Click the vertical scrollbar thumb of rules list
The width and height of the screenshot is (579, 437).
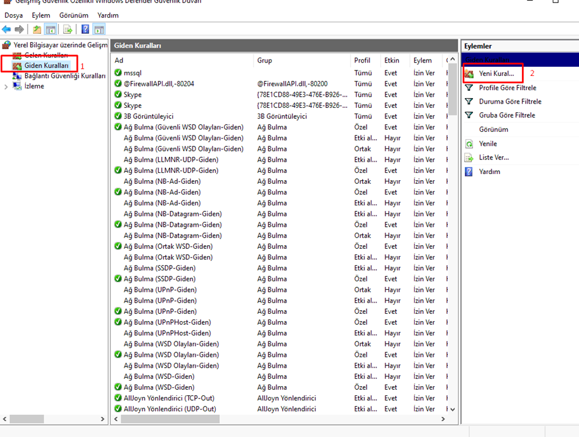453,90
